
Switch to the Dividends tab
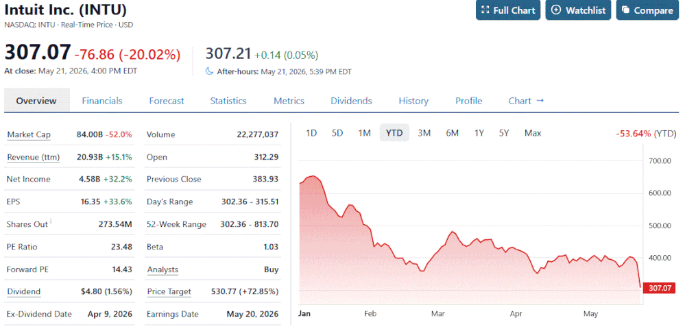351,101
